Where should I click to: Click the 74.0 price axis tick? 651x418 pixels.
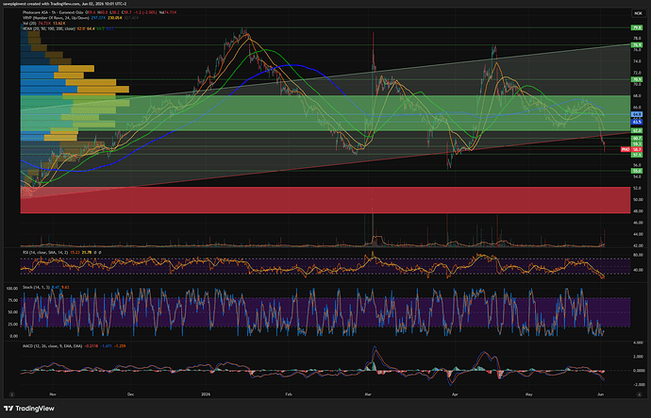637,61
